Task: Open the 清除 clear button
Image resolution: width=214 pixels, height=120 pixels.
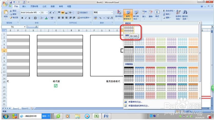Action: click(x=167, y=18)
